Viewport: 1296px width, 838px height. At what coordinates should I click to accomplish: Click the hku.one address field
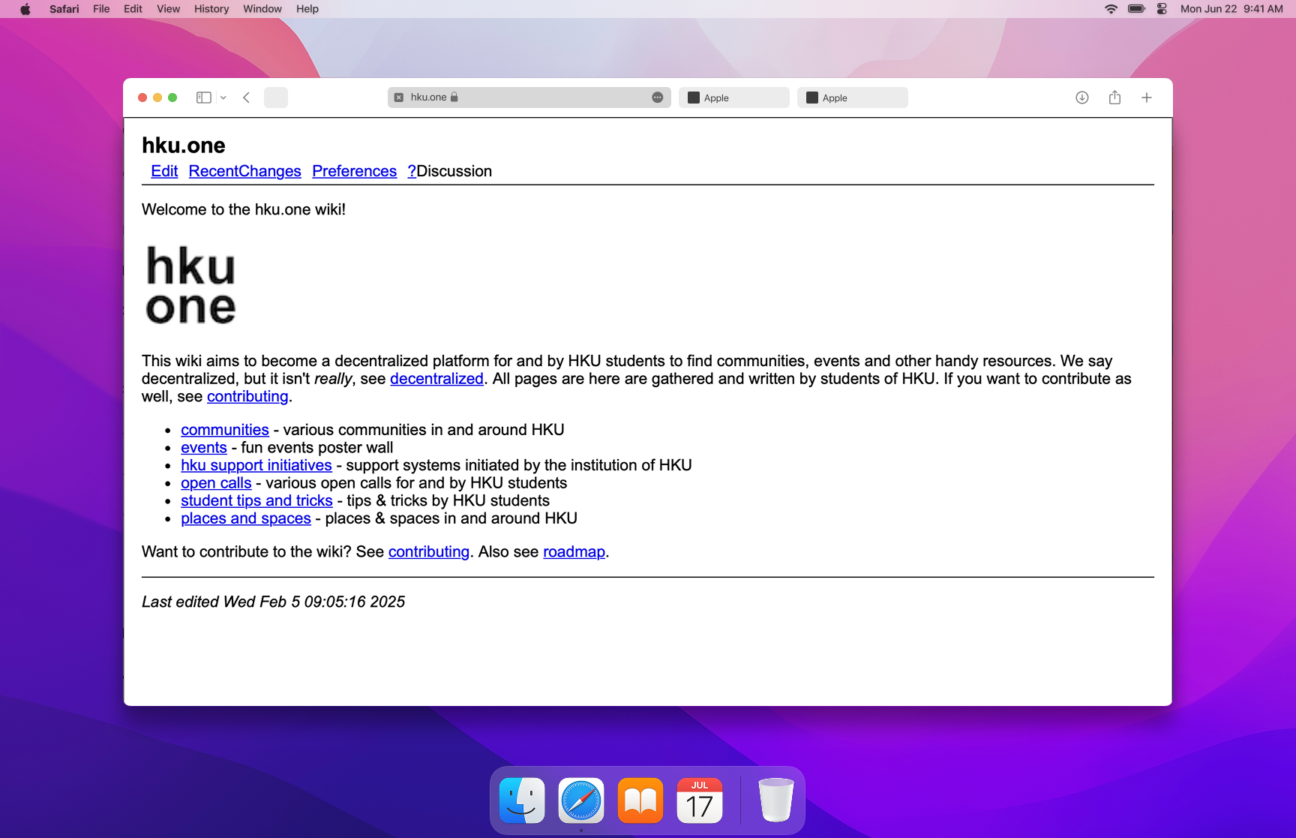click(x=529, y=98)
